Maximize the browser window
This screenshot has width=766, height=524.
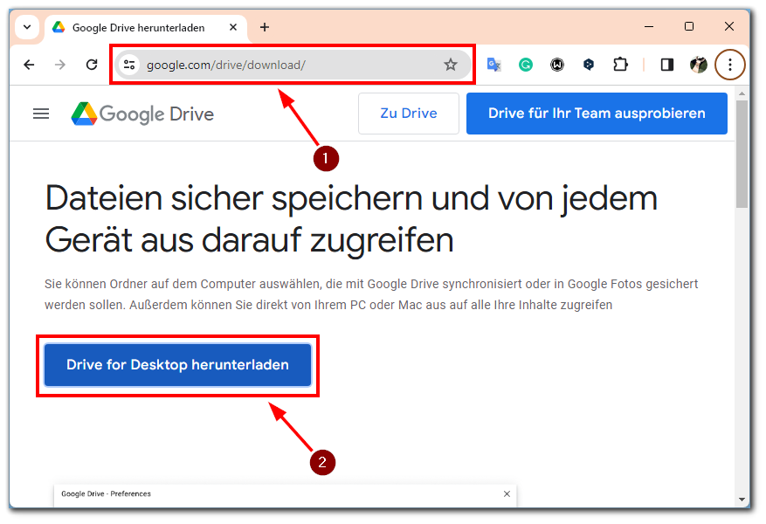pos(689,26)
